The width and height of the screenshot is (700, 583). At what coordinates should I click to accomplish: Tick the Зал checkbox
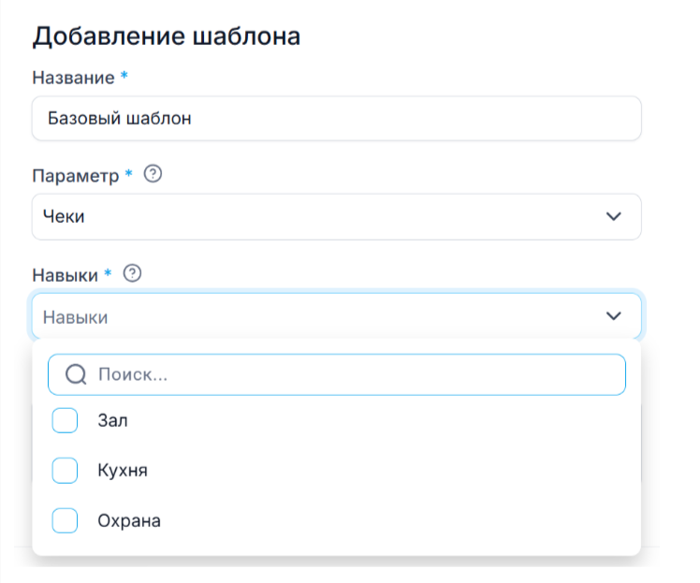(x=65, y=421)
